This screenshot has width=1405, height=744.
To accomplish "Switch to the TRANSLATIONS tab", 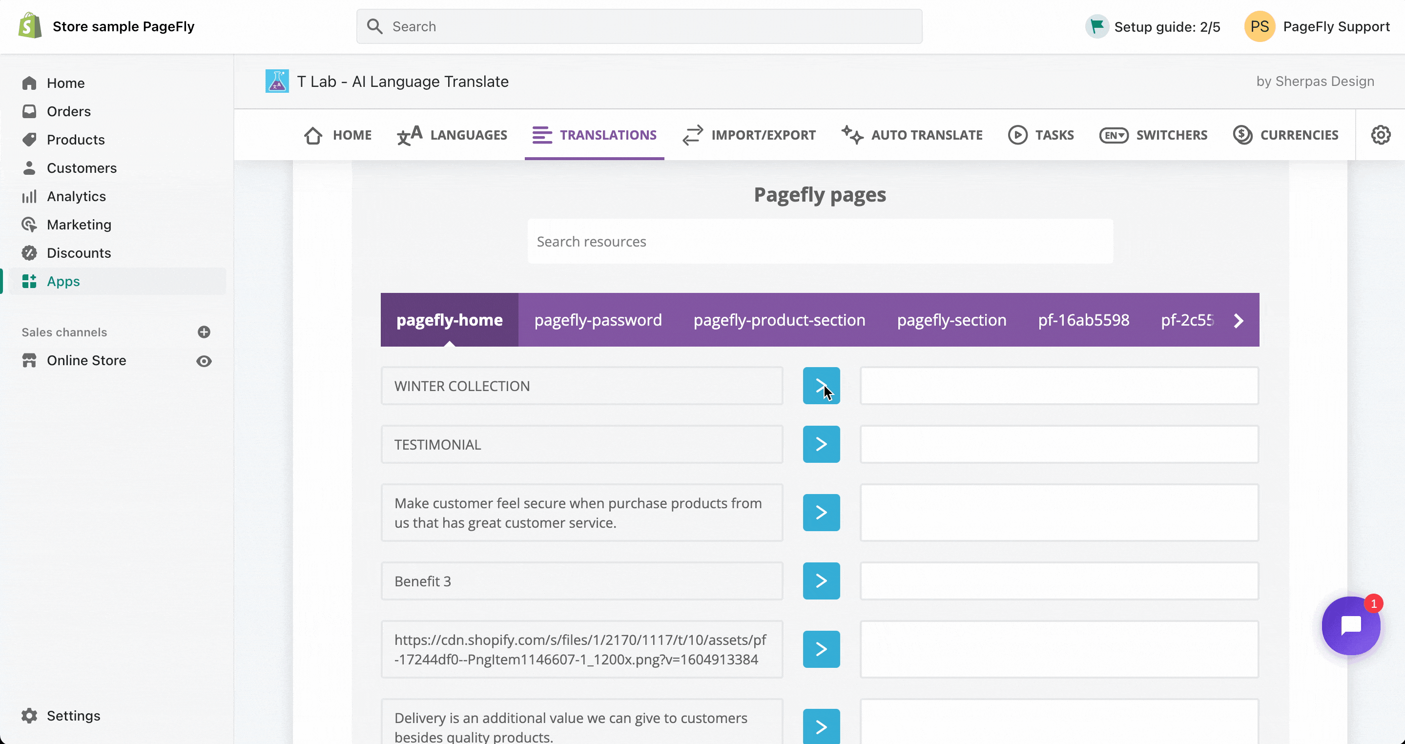I will (x=595, y=135).
